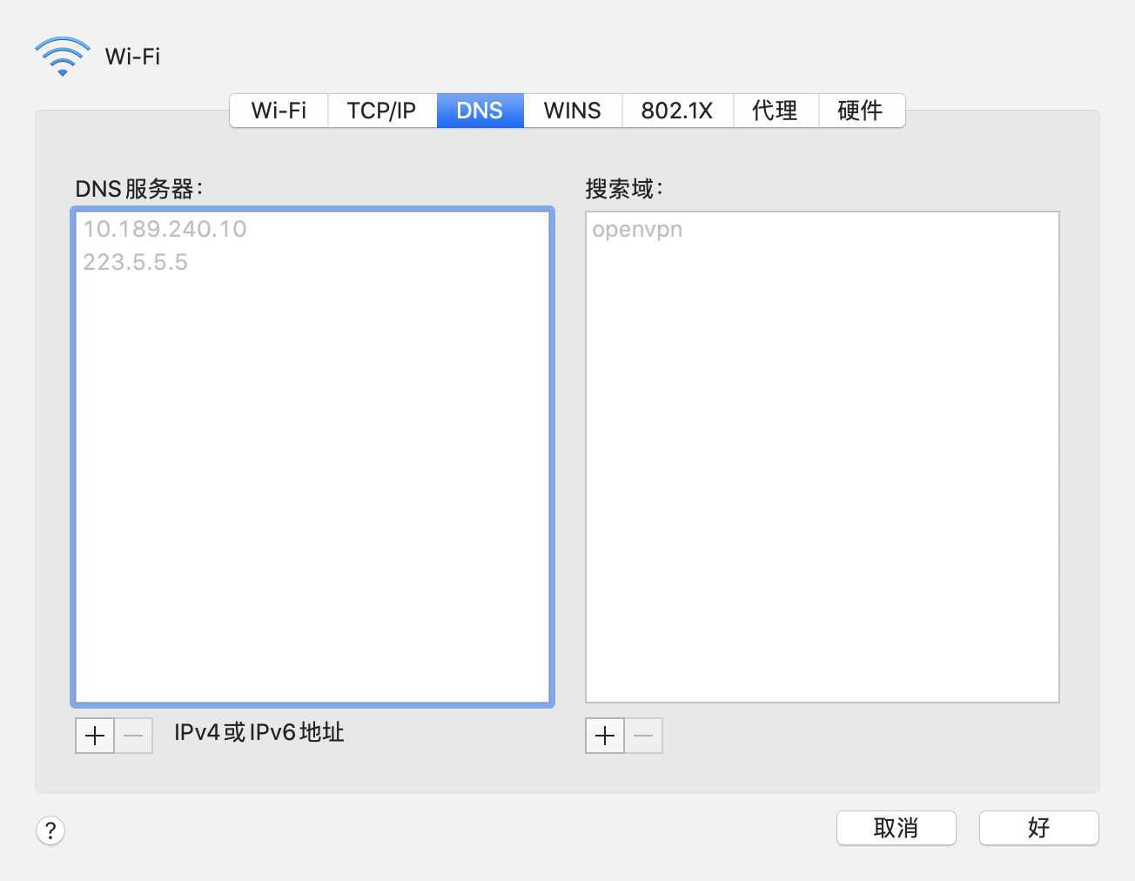Click the Wi-Fi title text
Image resolution: width=1135 pixels, height=881 pixels.
pyautogui.click(x=132, y=57)
